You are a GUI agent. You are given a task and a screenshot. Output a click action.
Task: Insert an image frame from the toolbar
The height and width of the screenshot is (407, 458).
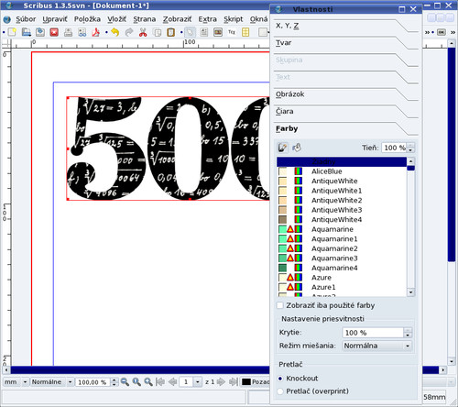[x=218, y=32]
